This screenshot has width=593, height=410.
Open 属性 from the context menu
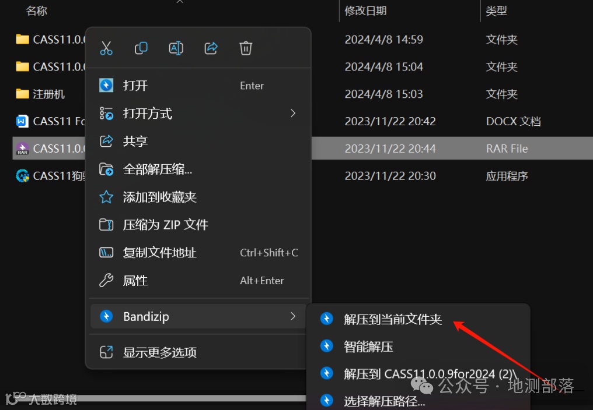pyautogui.click(x=198, y=281)
